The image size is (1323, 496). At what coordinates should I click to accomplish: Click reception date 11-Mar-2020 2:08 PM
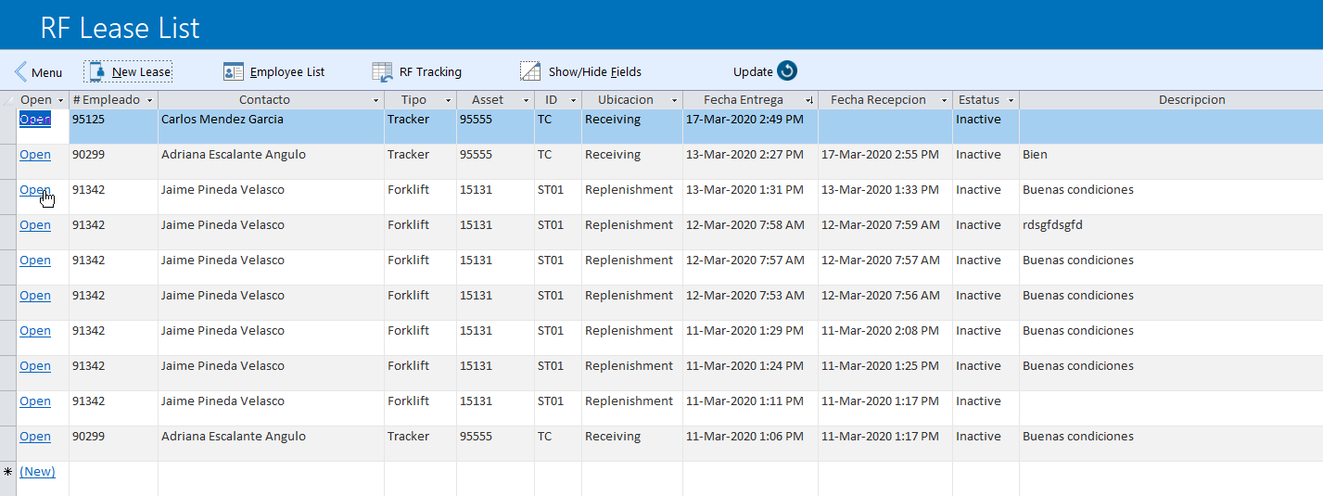[x=884, y=337]
